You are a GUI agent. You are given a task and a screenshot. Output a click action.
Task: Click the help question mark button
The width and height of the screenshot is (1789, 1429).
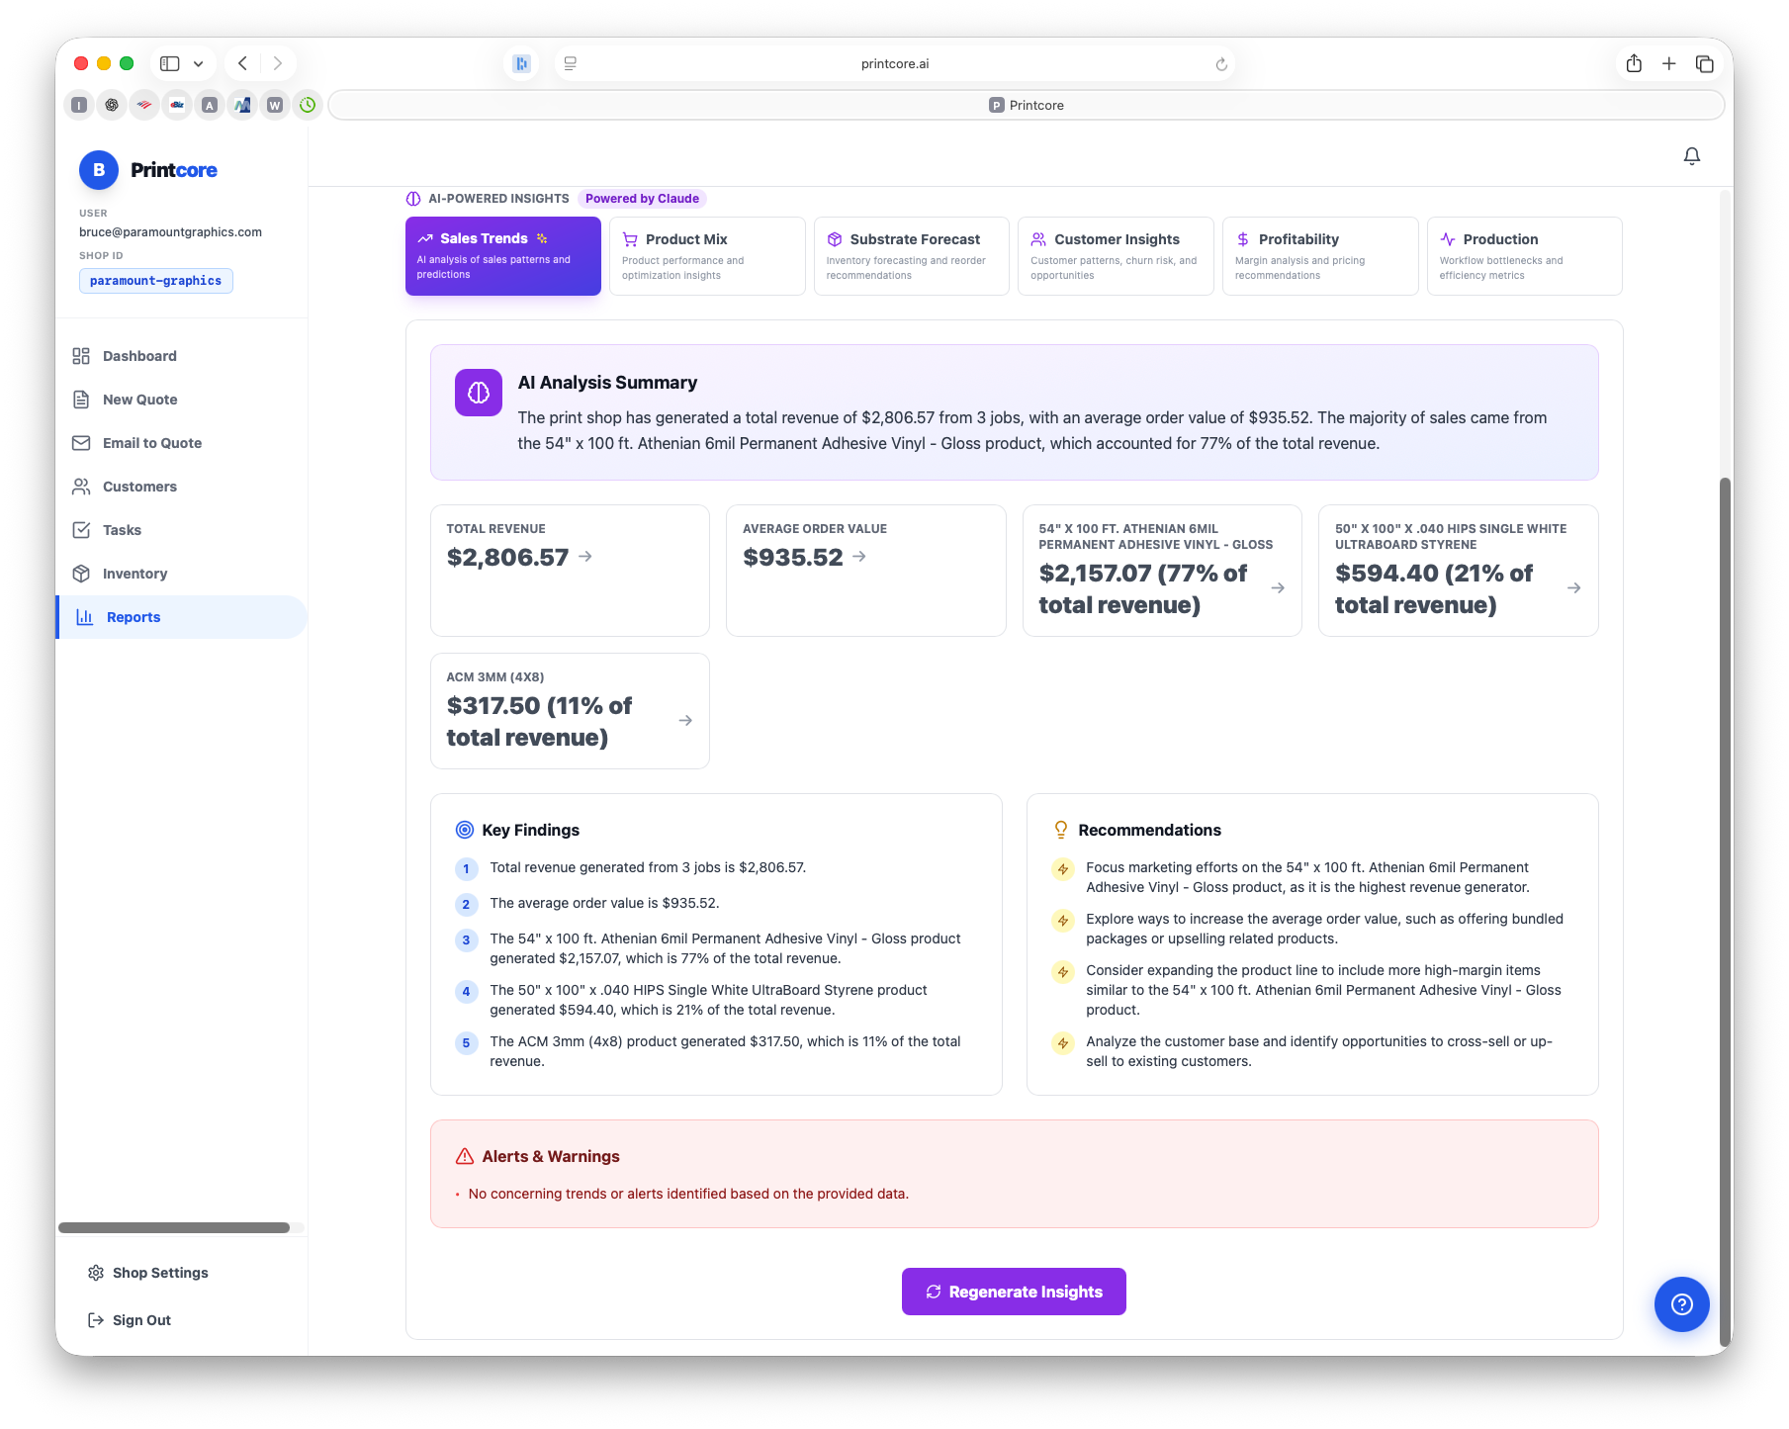[x=1681, y=1304]
